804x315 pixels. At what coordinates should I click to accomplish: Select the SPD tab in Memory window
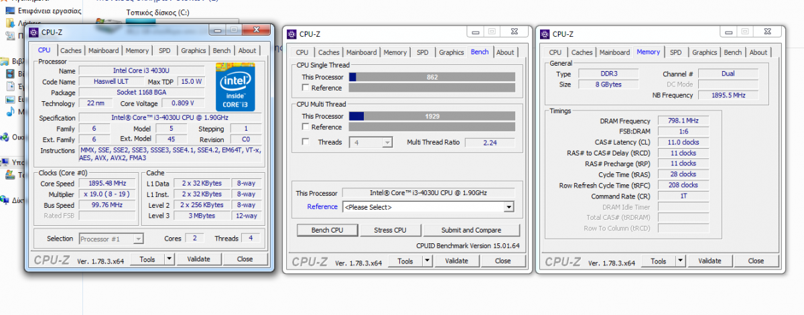click(675, 52)
